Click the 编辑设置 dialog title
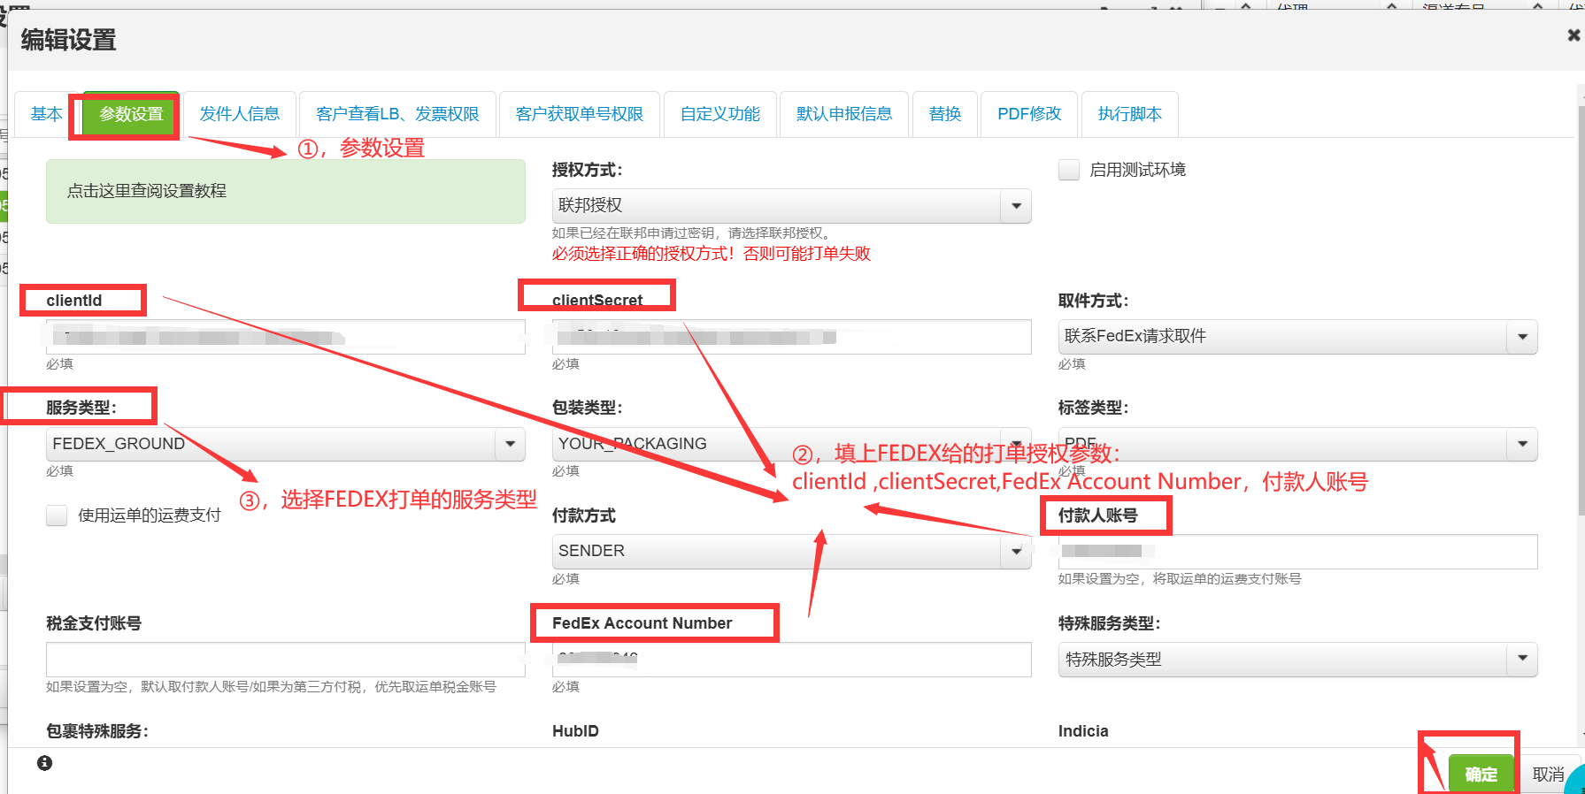The width and height of the screenshot is (1585, 794). pos(69,40)
